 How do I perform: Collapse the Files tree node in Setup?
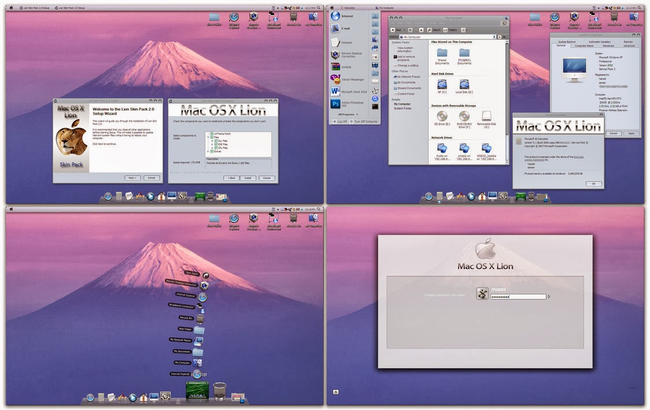[x=208, y=137]
